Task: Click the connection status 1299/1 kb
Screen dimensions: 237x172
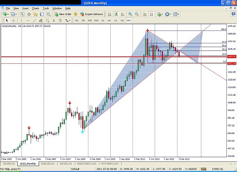Action: tap(217, 169)
